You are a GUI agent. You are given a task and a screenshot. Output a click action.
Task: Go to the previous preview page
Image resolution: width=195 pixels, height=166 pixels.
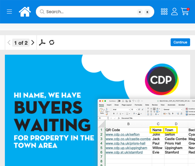[9, 43]
